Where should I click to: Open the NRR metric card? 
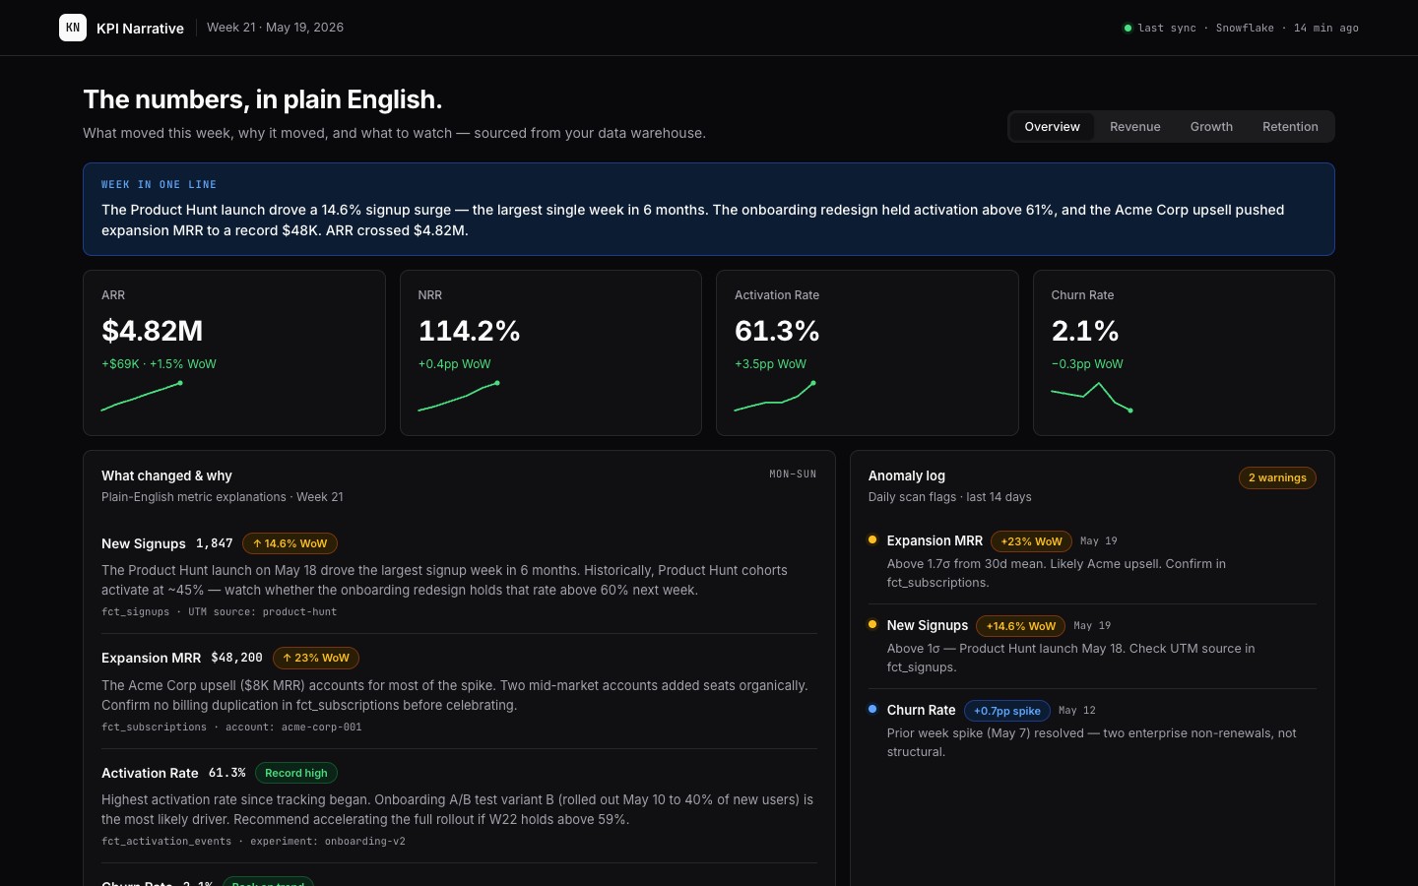pyautogui.click(x=550, y=352)
